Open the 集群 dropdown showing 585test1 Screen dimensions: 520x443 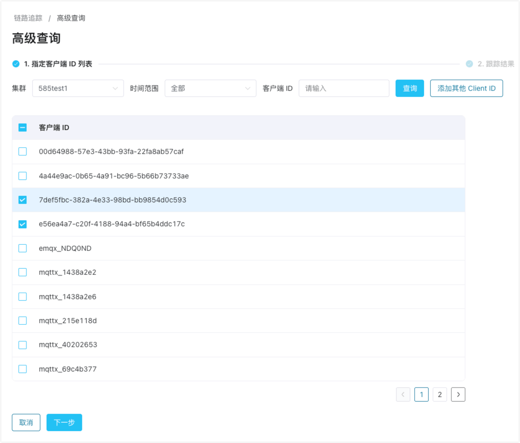[x=77, y=88]
